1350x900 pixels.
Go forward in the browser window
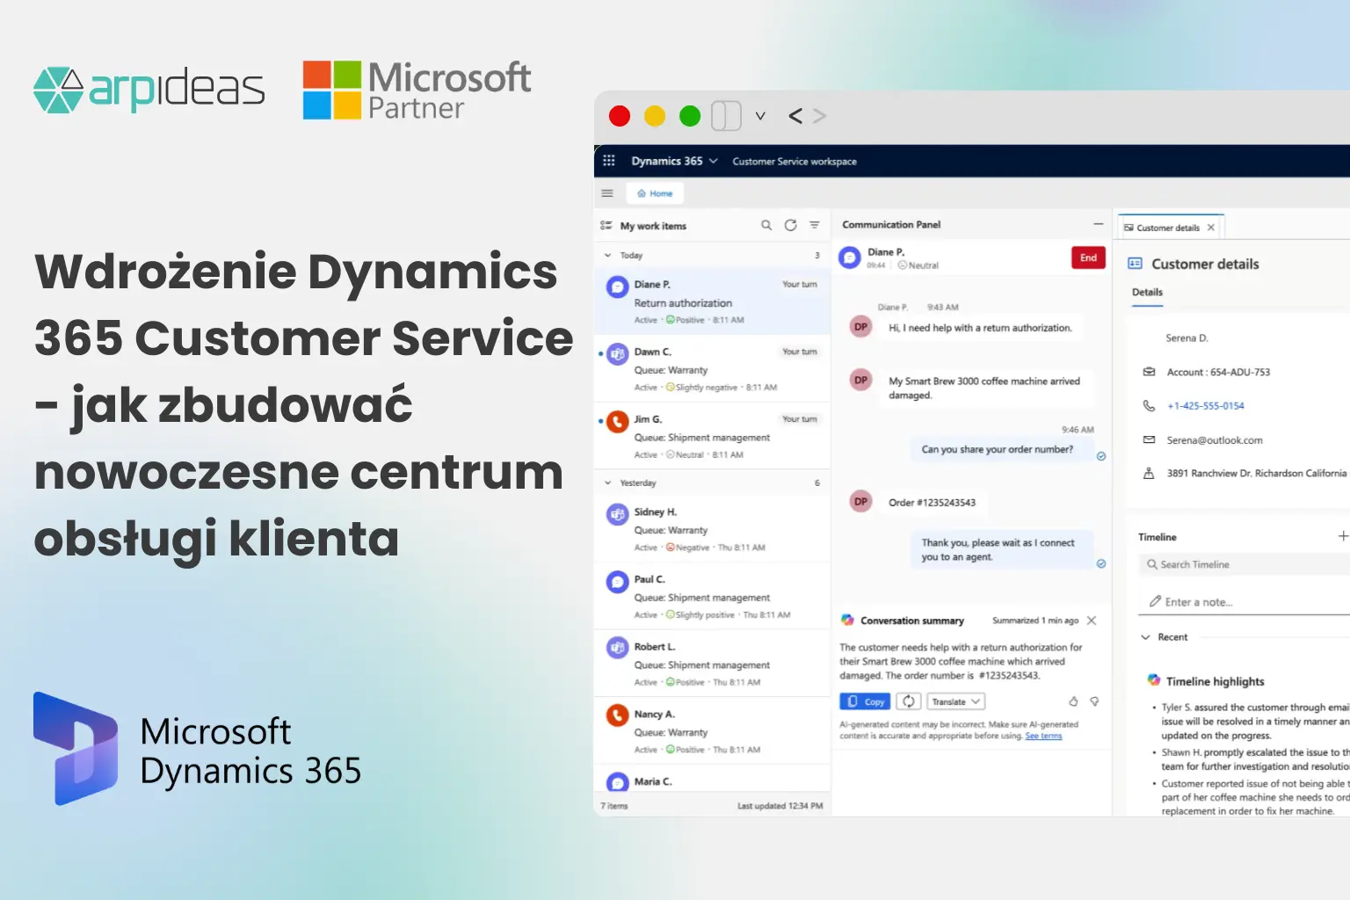pyautogui.click(x=820, y=116)
